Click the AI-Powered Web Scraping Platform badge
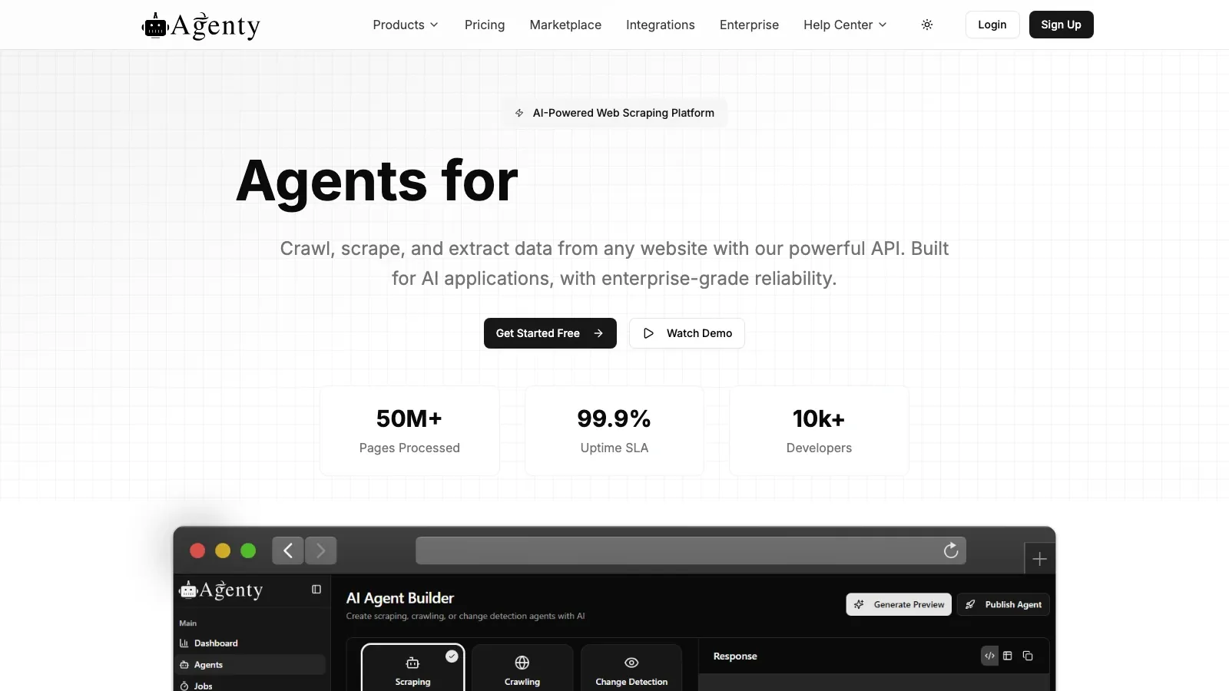1229x691 pixels. [x=614, y=113]
